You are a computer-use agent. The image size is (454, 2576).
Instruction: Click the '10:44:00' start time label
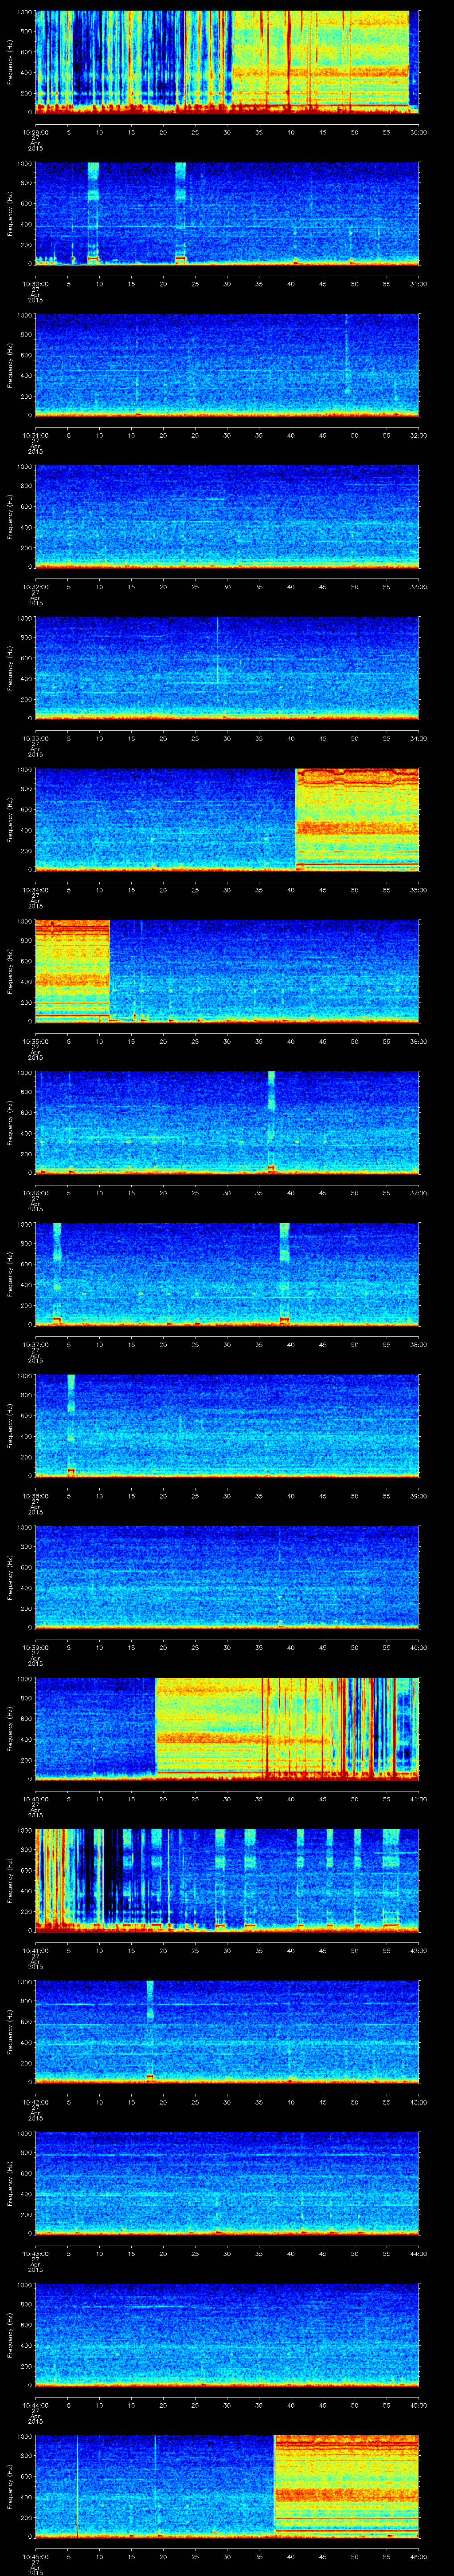35,2404
